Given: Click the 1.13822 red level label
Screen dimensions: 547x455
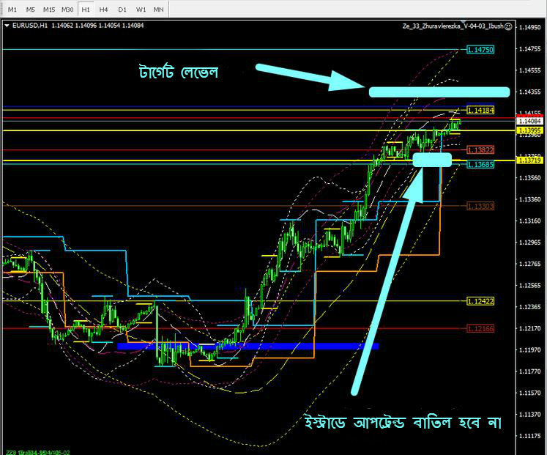Looking at the screenshot, I should (x=480, y=150).
